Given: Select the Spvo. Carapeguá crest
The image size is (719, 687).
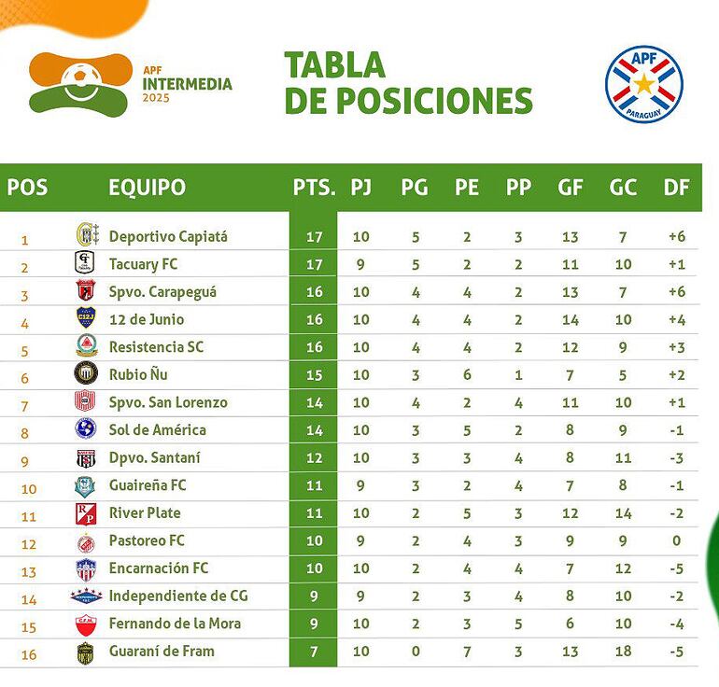Looking at the screenshot, I should click(86, 291).
